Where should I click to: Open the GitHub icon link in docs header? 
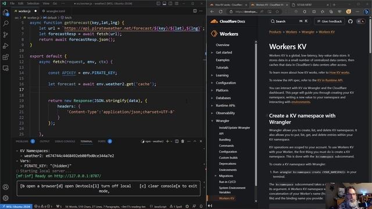(350, 21)
